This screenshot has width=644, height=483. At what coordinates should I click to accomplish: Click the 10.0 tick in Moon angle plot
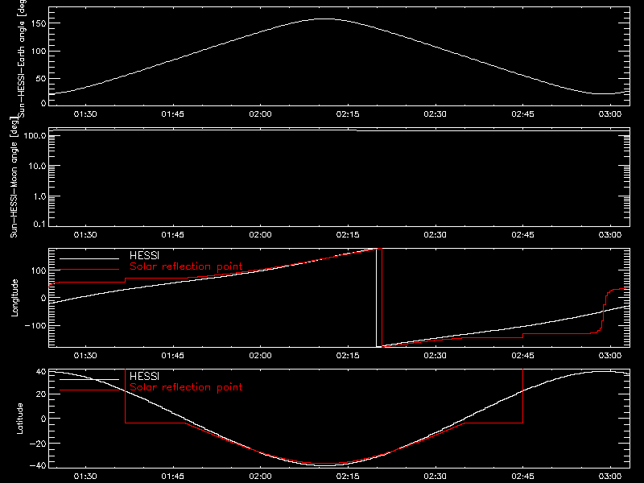(37, 166)
